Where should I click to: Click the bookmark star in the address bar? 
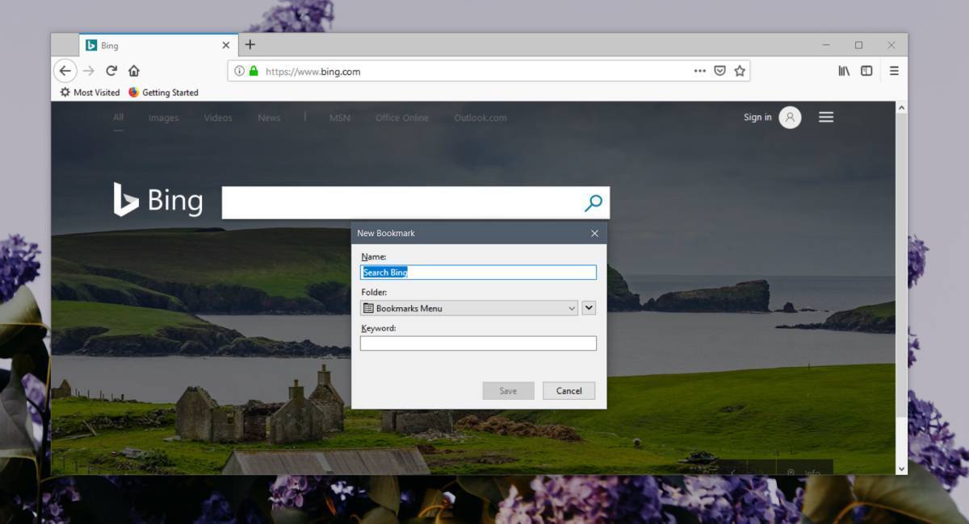tap(740, 71)
